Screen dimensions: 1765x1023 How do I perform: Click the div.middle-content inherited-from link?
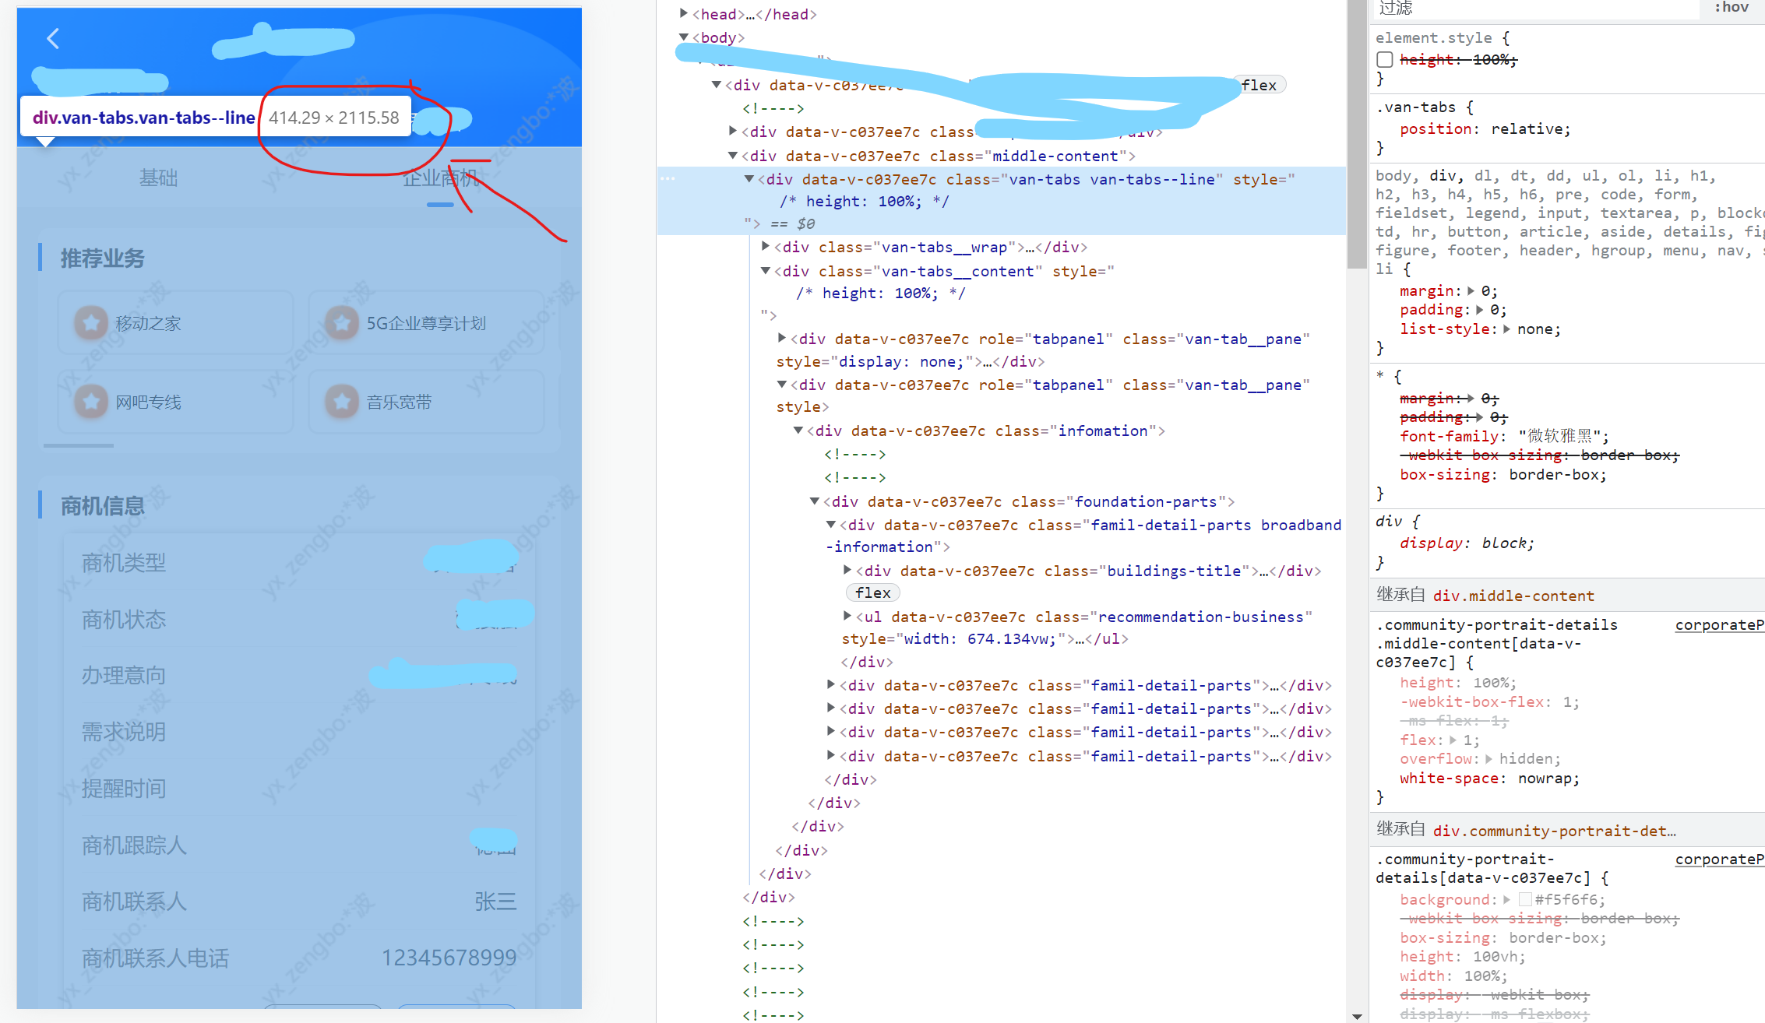click(x=1513, y=596)
